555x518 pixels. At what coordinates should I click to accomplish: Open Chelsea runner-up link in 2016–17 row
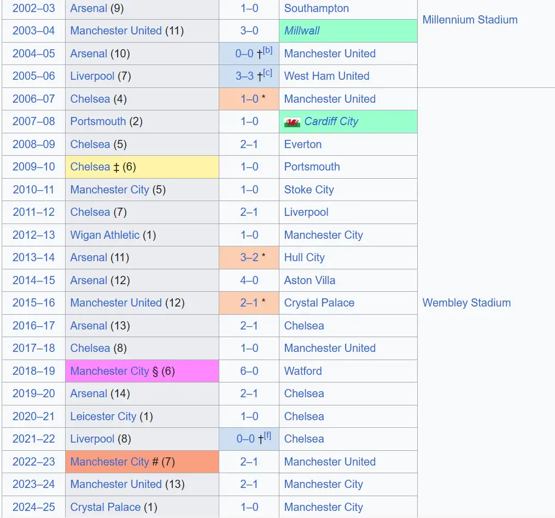point(303,325)
